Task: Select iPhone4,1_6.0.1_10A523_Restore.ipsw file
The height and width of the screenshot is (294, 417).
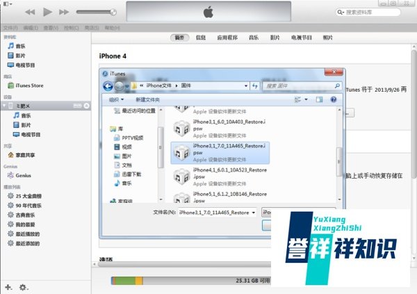Action: click(x=220, y=177)
